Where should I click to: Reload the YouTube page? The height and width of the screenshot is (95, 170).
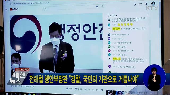coord(11,4)
